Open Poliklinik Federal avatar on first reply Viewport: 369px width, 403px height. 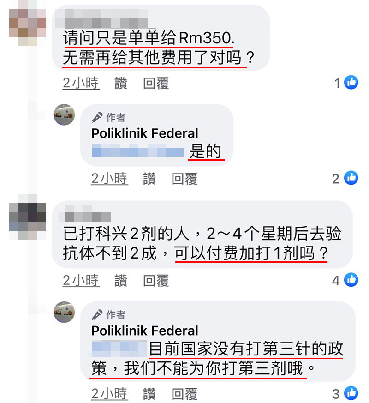click(64, 114)
